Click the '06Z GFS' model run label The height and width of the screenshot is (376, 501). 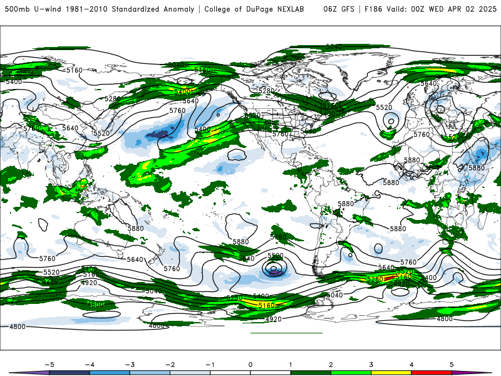[339, 9]
